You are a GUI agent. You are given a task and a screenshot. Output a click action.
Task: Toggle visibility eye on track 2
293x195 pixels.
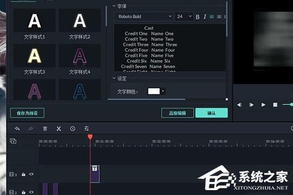tap(31, 192)
